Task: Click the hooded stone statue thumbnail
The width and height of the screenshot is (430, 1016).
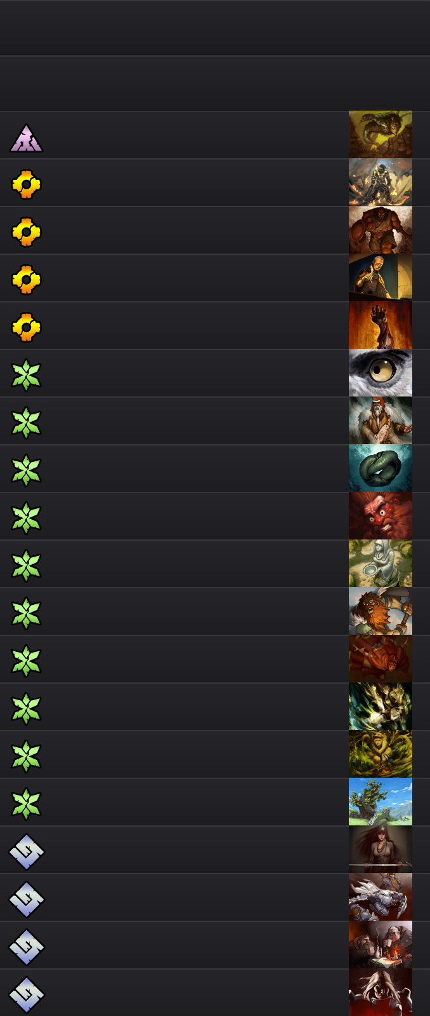Action: [381, 564]
